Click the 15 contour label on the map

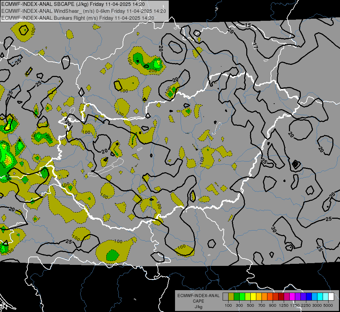248,25
